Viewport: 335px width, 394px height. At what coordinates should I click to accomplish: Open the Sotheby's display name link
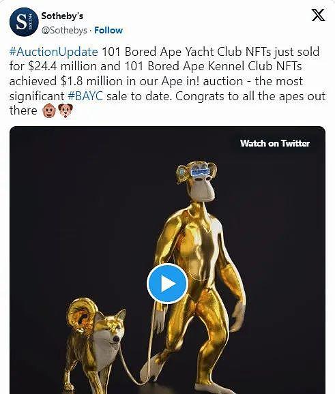click(x=62, y=16)
